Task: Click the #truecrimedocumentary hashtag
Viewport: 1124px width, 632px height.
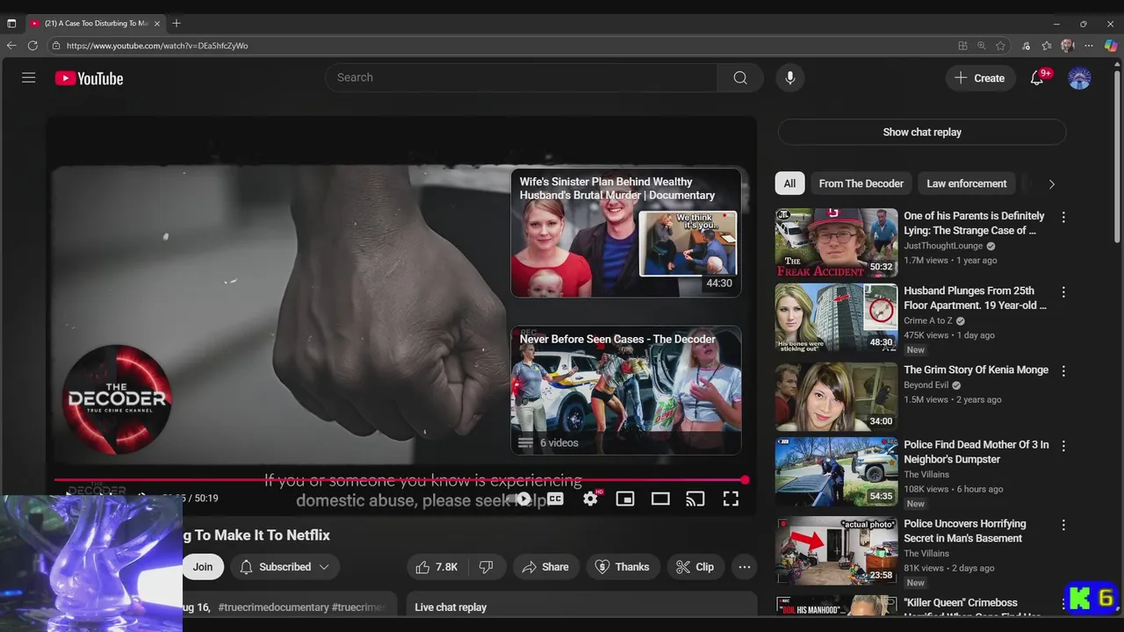Action: tap(272, 607)
